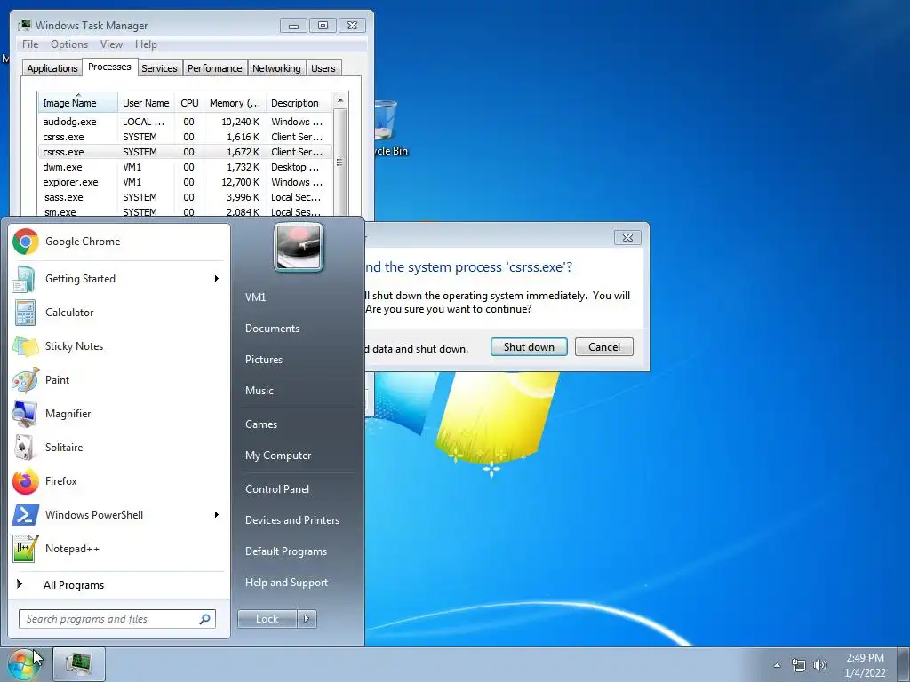Viewport: 910px width, 682px height.
Task: Open the Users tab
Action: pyautogui.click(x=323, y=68)
